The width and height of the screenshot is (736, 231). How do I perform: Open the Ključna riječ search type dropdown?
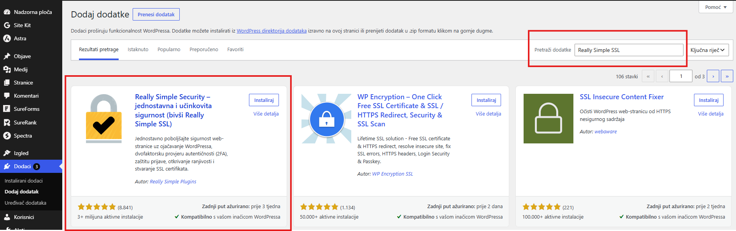click(x=708, y=50)
